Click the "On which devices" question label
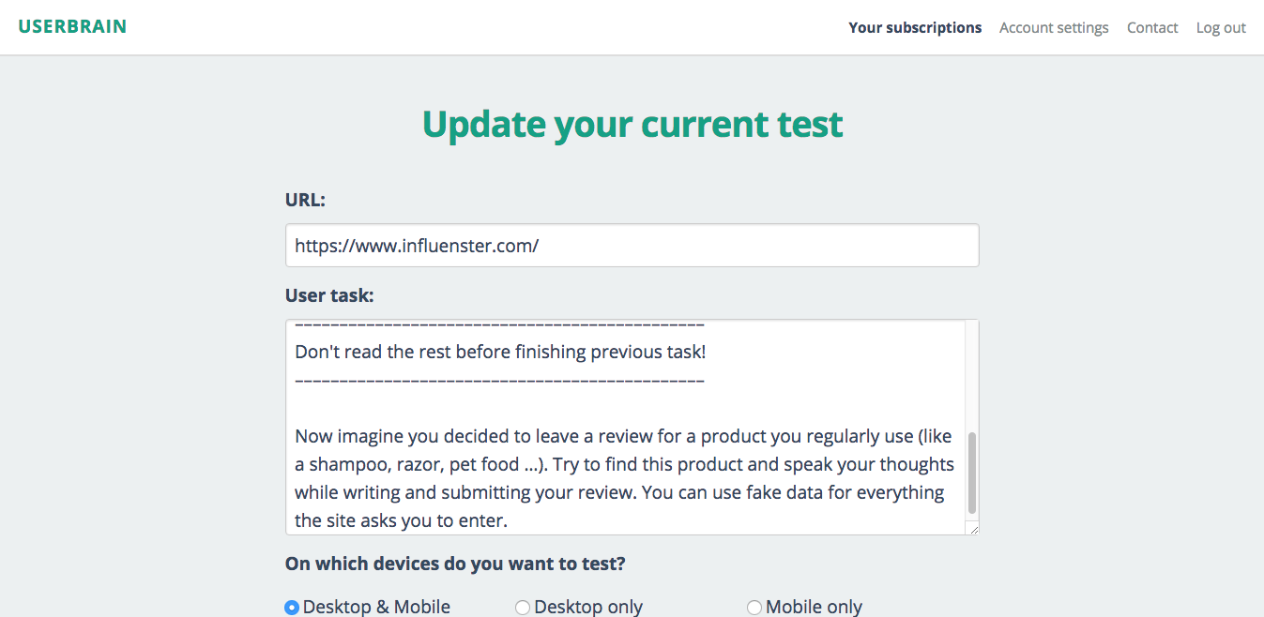Image resolution: width=1264 pixels, height=617 pixels. pyautogui.click(x=455, y=564)
